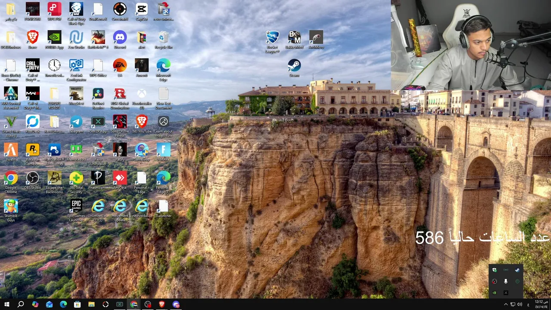Screen dimensions: 551x310
Task: Click Learn about this picture
Action: 164,126
